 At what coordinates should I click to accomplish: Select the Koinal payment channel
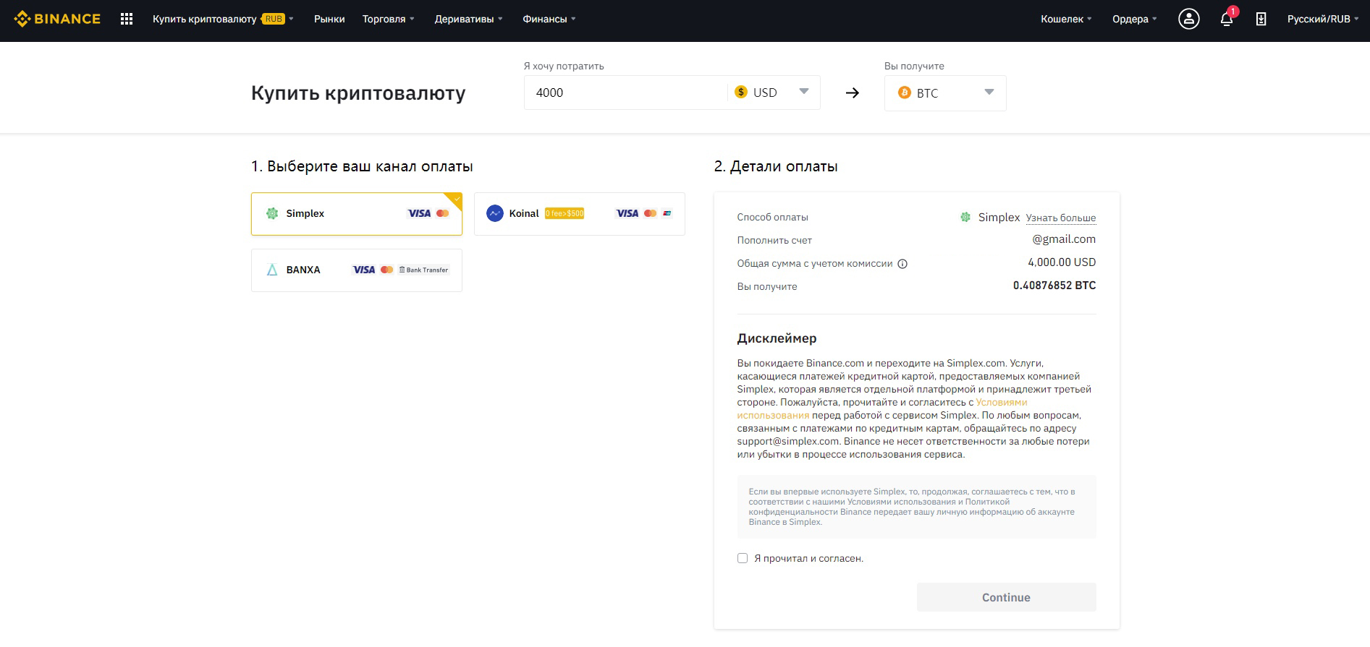pos(580,214)
